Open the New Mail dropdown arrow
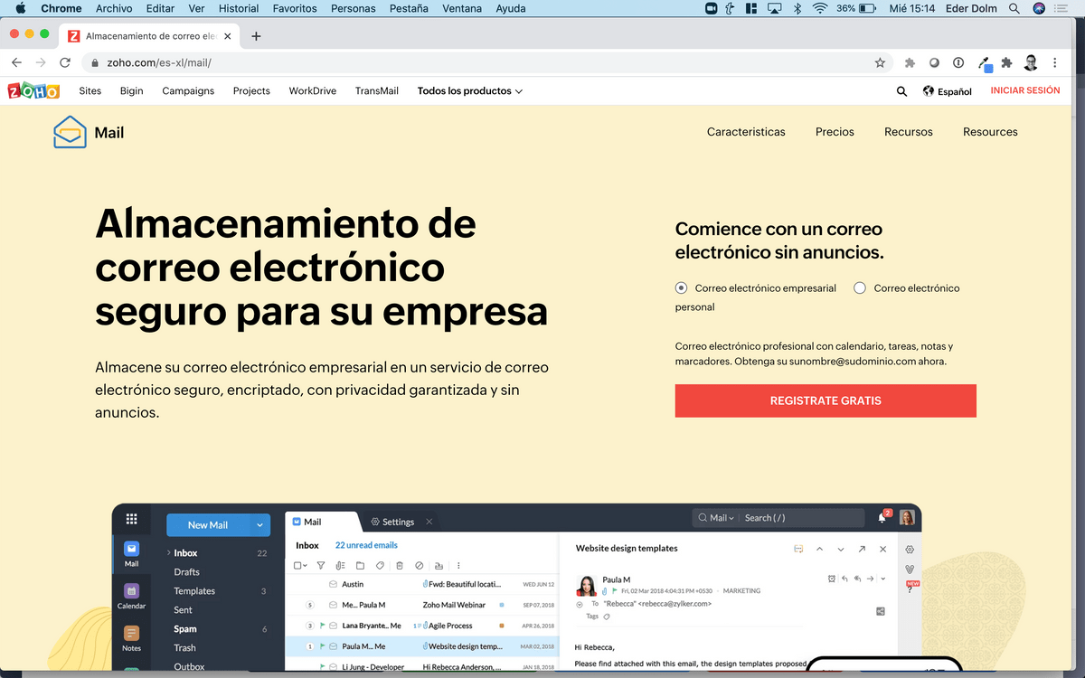 (259, 525)
